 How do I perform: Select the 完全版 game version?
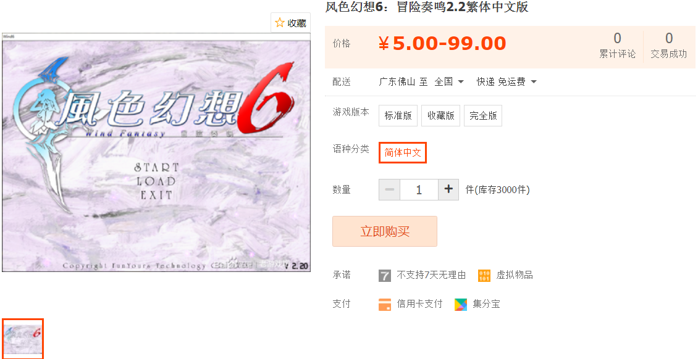click(x=483, y=115)
